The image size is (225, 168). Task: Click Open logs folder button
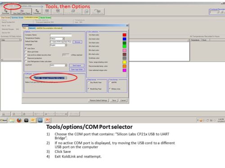[x=77, y=69]
